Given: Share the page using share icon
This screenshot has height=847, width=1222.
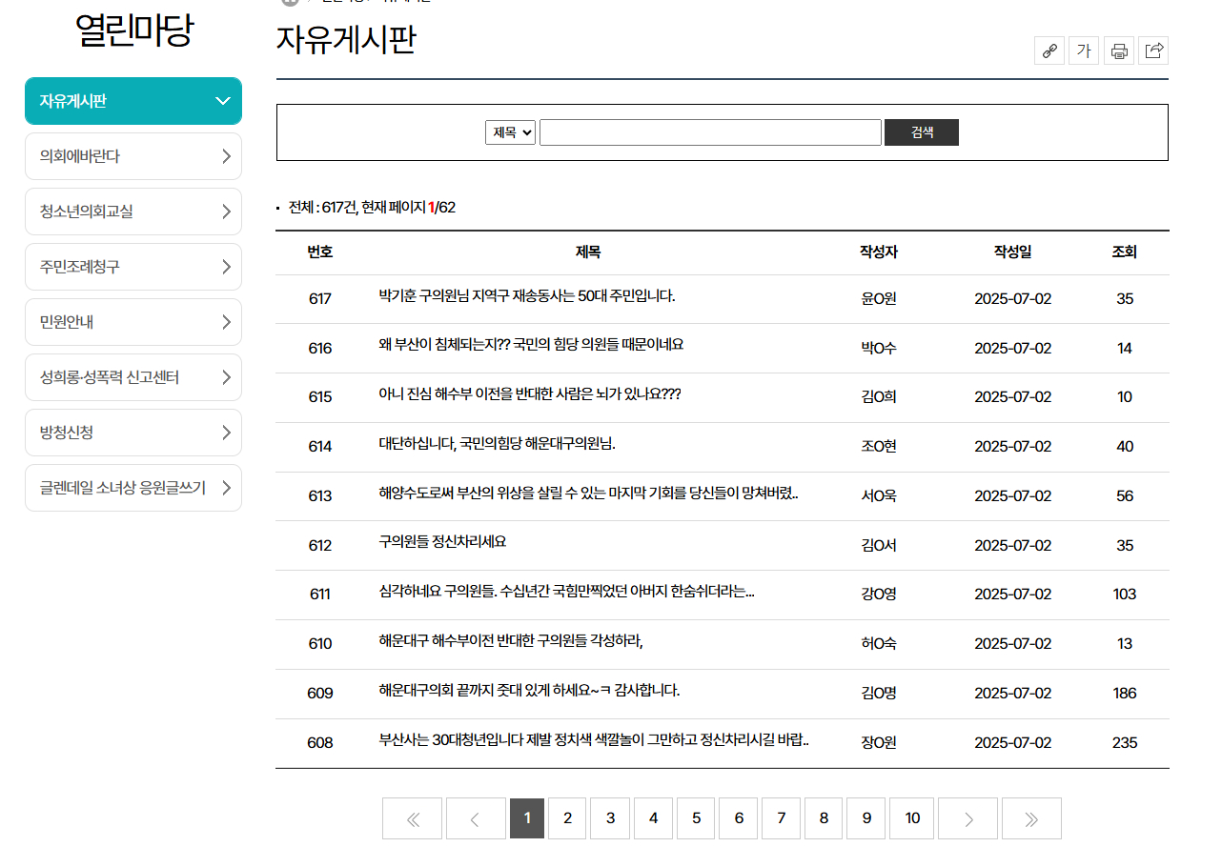Looking at the screenshot, I should (x=1153, y=50).
